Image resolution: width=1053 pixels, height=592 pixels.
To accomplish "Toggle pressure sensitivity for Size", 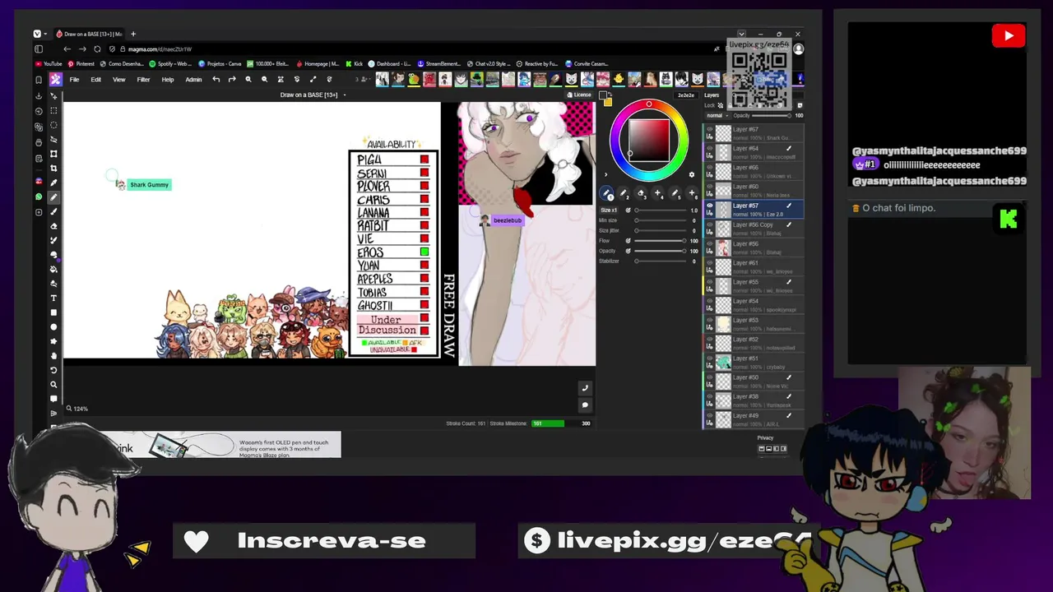I will pyautogui.click(x=628, y=210).
